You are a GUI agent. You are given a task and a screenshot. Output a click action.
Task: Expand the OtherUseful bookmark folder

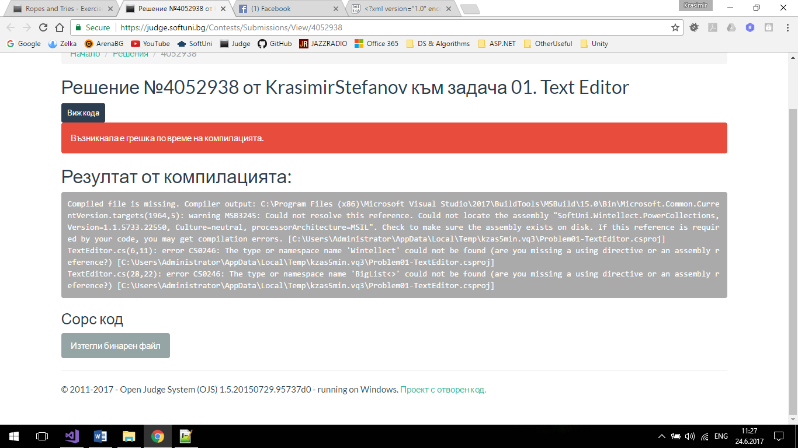[547, 44]
